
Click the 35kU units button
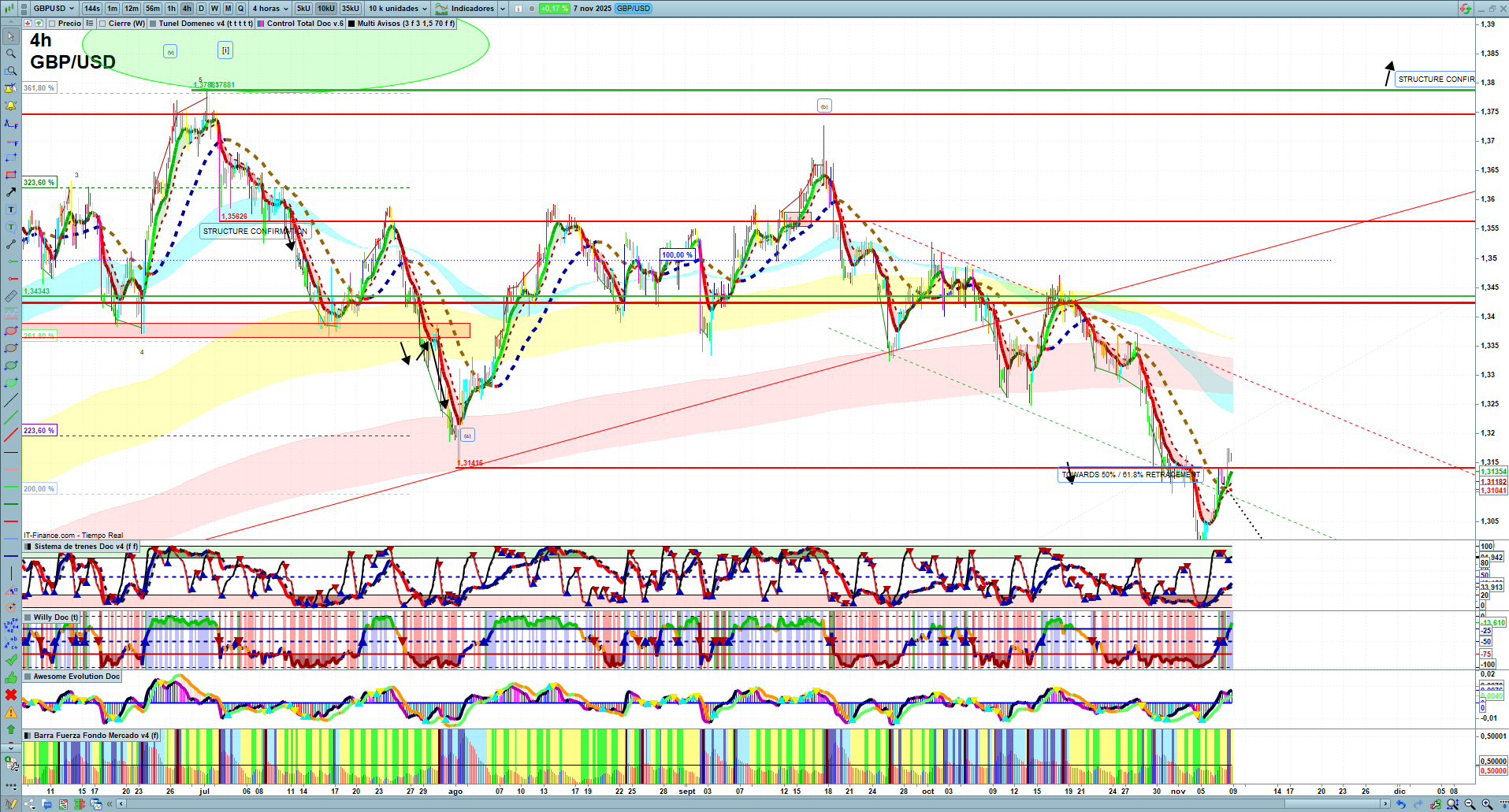coord(350,9)
